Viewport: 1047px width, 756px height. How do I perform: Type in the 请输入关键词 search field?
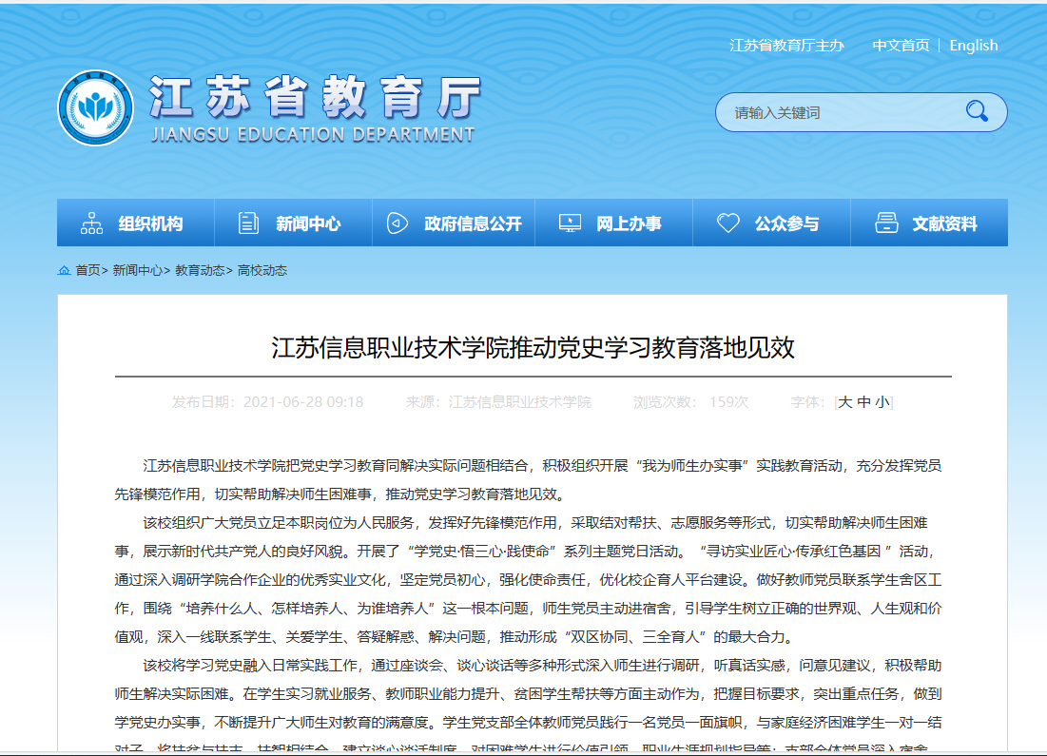pos(837,113)
